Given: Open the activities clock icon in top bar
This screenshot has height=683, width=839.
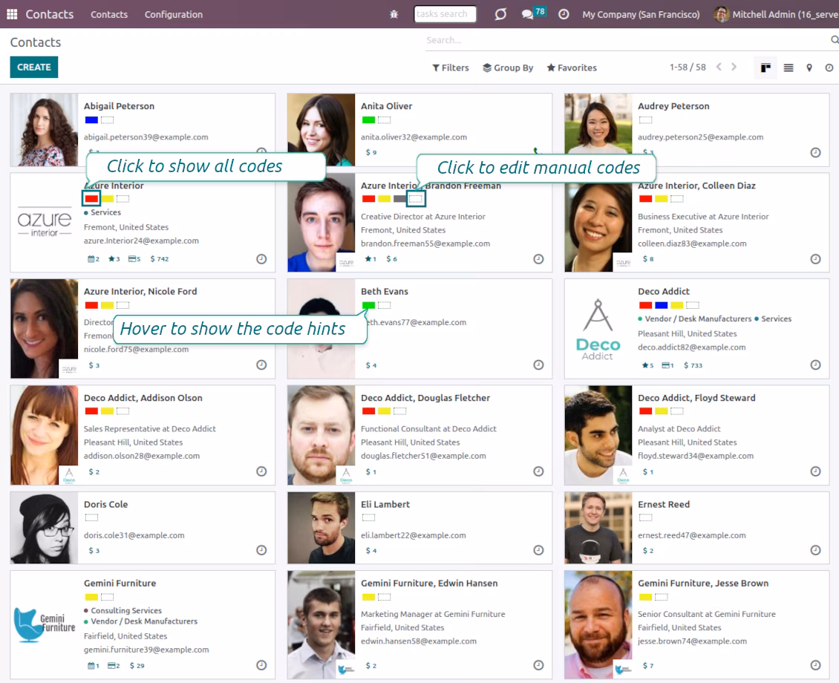Looking at the screenshot, I should tap(564, 14).
